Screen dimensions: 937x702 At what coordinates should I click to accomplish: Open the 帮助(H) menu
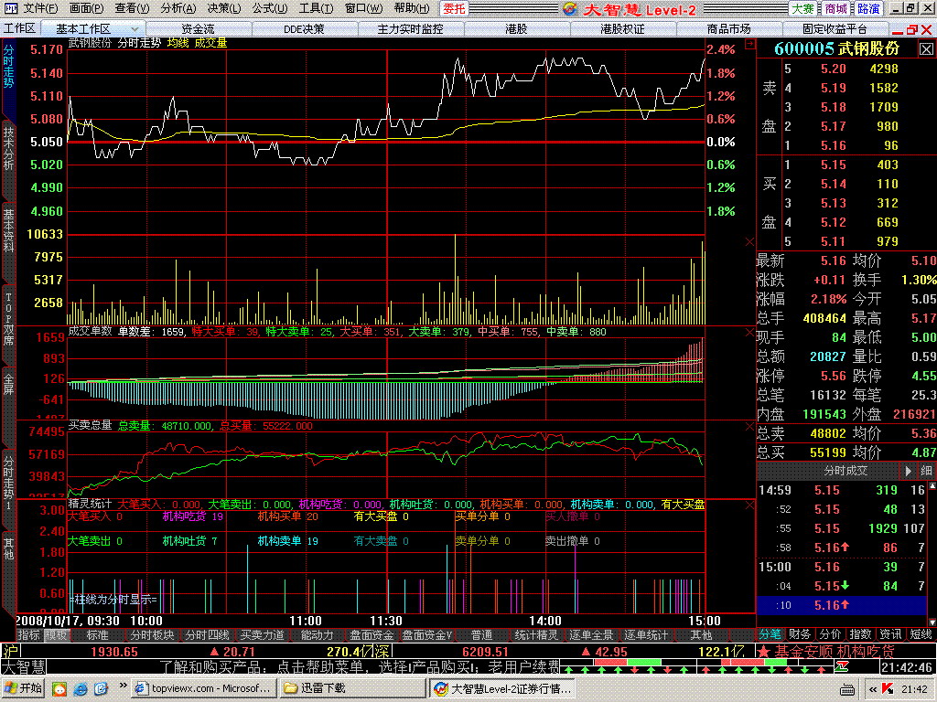[411, 9]
